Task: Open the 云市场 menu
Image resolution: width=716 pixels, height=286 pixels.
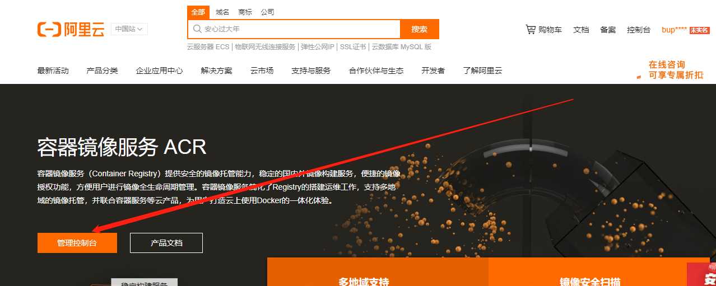Action: 262,71
